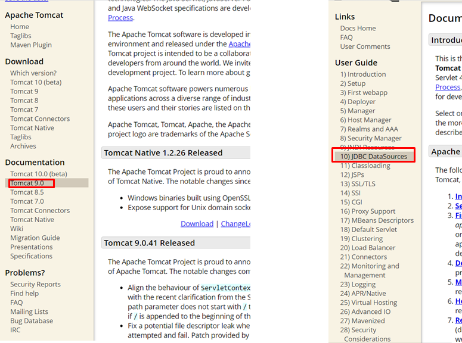Open User Guide item 4) Deployer
462x343 pixels.
click(x=358, y=102)
